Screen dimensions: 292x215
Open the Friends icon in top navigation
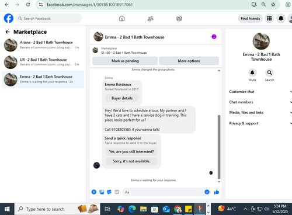pos(151,19)
